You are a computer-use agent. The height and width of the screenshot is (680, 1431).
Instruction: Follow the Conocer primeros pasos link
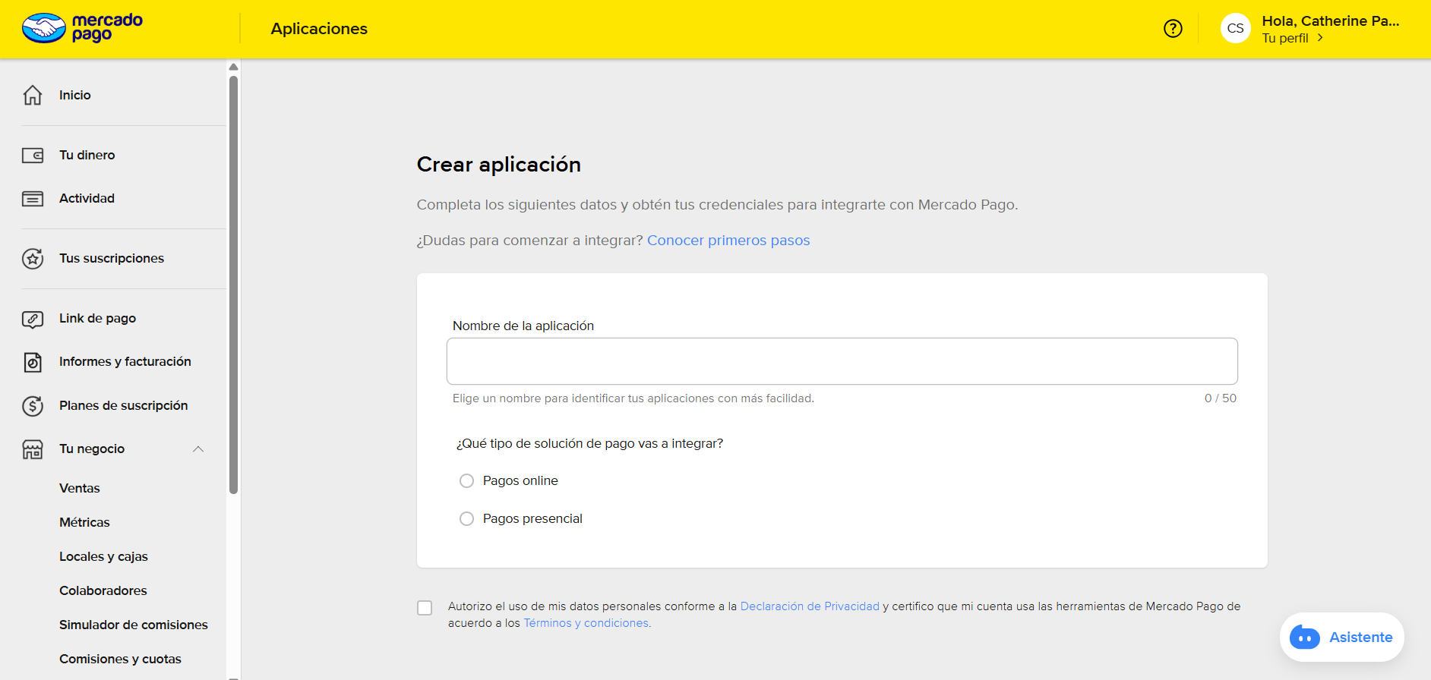point(728,241)
